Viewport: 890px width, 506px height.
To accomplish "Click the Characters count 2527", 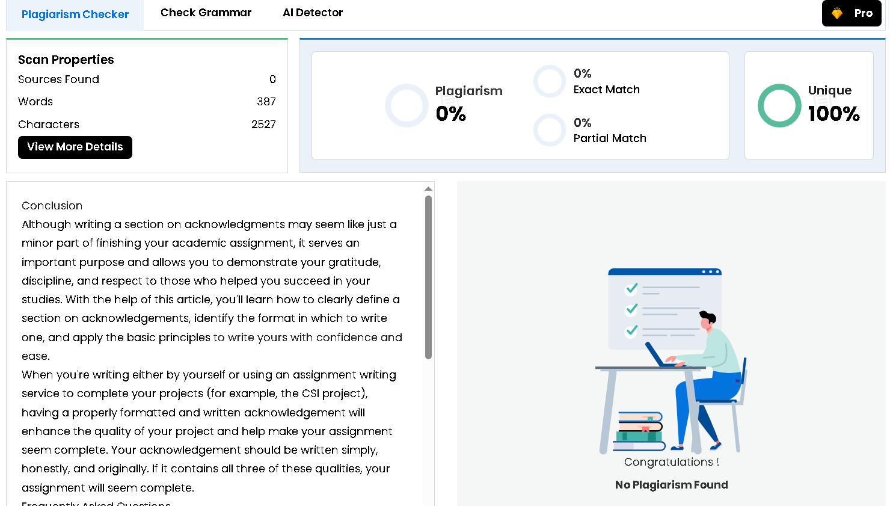I will [263, 125].
